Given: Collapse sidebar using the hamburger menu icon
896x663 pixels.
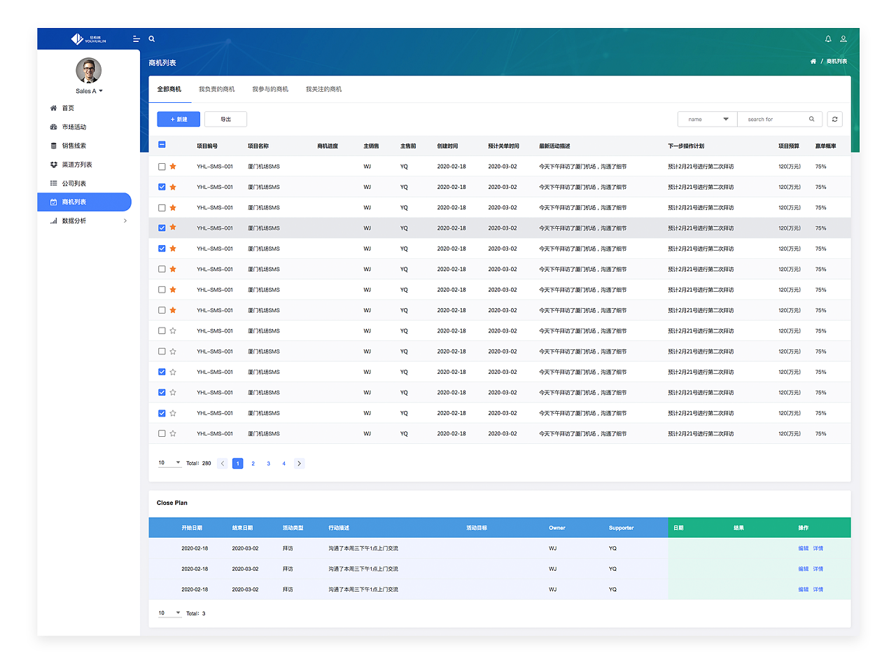Looking at the screenshot, I should [136, 39].
